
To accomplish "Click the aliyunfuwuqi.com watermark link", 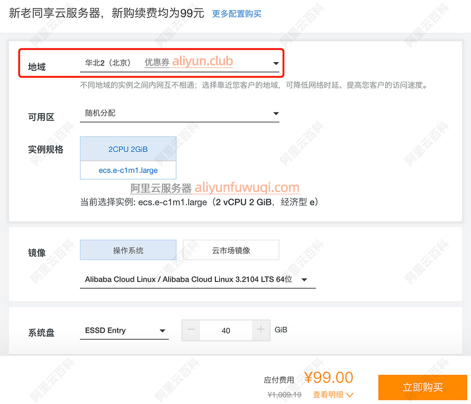I will point(247,188).
